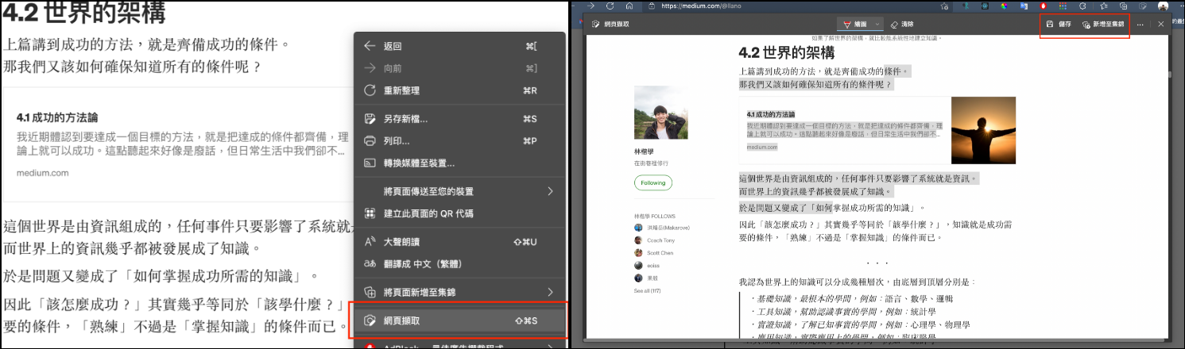Toggle the Following button under 林楷學
1185x349 pixels.
653,182
